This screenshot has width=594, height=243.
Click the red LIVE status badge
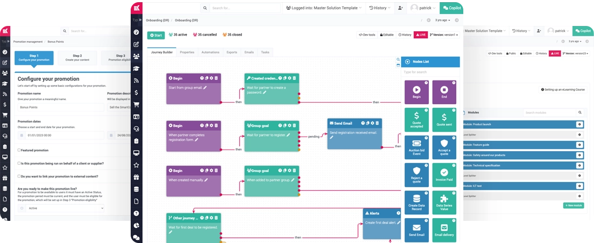[x=421, y=35]
